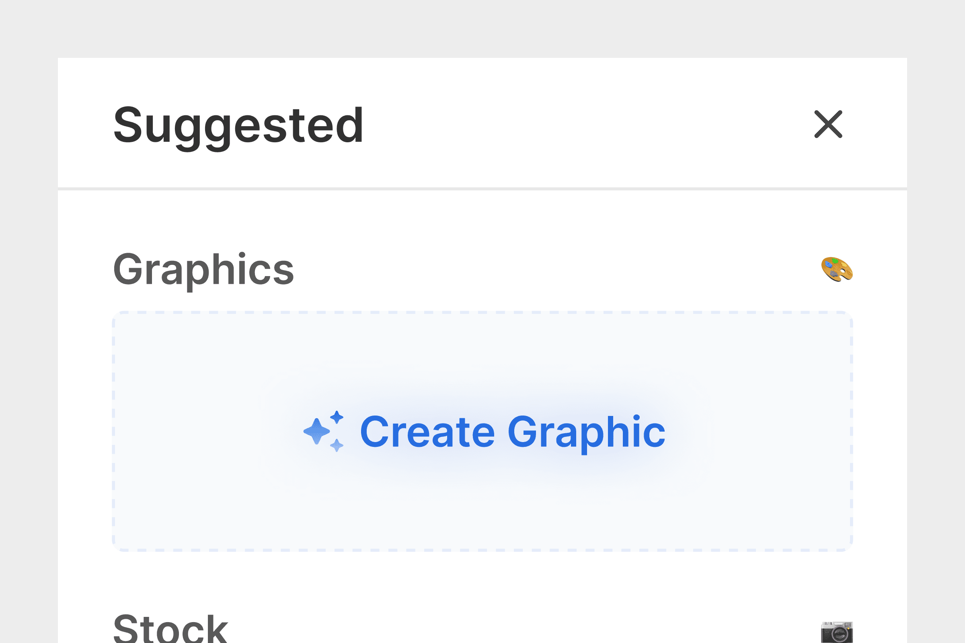The height and width of the screenshot is (643, 965).
Task: Click the word Create in the blue label
Action: point(427,432)
